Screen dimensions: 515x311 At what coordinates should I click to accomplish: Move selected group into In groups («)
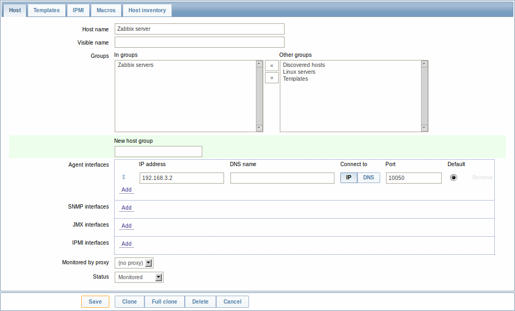(x=272, y=65)
